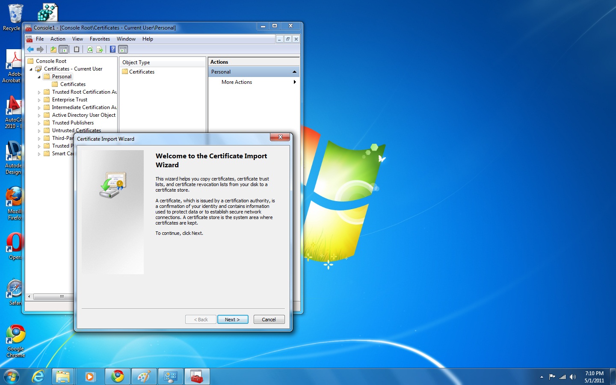Image resolution: width=616 pixels, height=385 pixels.
Task: Click the Export List toolbar icon
Action: click(x=100, y=50)
